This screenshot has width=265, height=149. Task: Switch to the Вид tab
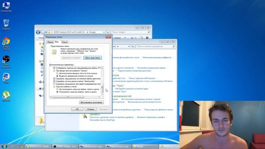(57, 41)
